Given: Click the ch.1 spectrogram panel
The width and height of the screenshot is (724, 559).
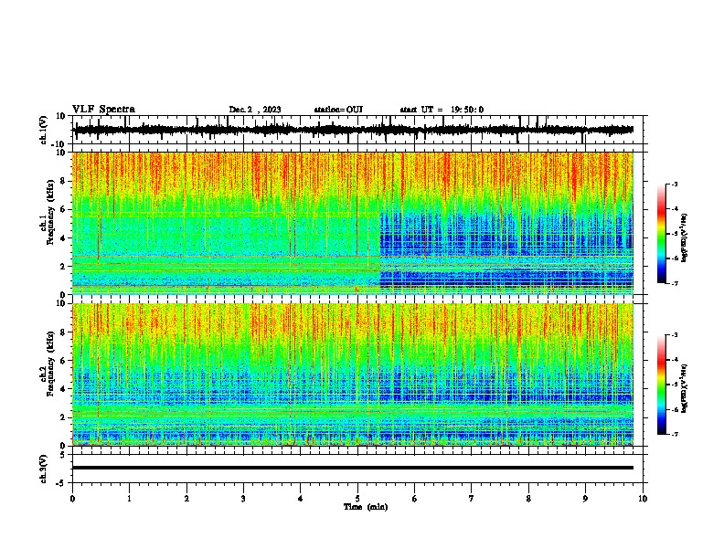Looking at the screenshot, I should [x=353, y=223].
